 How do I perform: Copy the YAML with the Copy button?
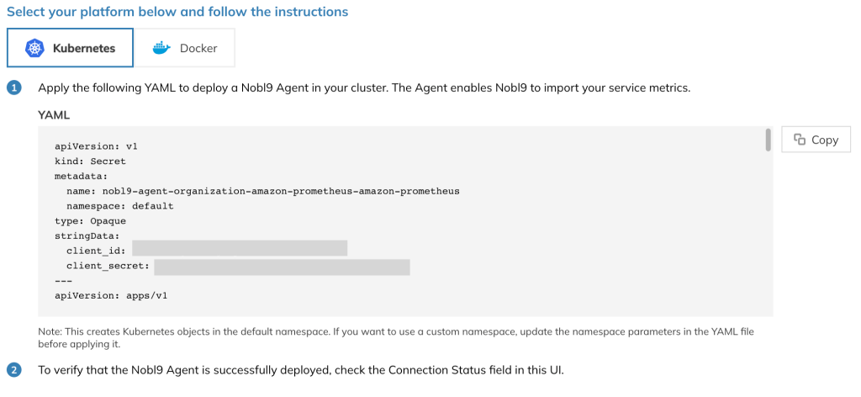click(x=816, y=140)
